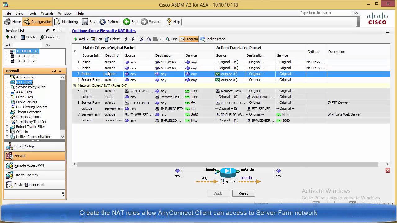Open the Paste options dropdown arrow
This screenshot has height=223, width=397.
[160, 39]
